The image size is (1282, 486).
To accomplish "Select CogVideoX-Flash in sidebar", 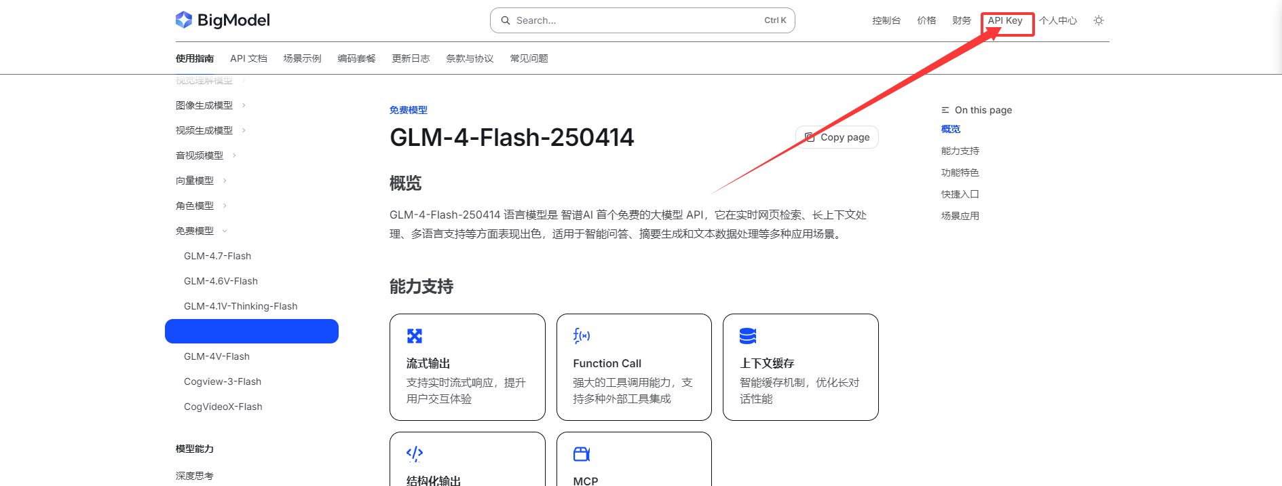I will point(223,407).
